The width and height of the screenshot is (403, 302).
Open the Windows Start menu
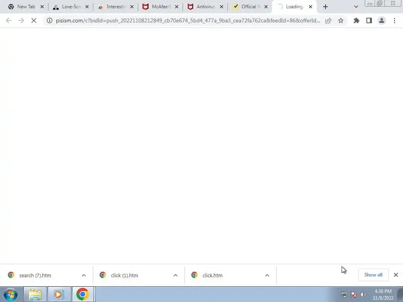pyautogui.click(x=11, y=294)
